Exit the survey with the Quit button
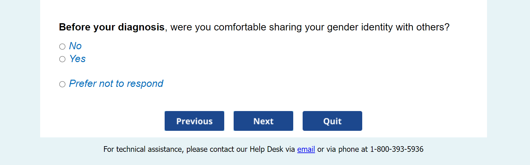Image resolution: width=530 pixels, height=165 pixels. click(332, 121)
